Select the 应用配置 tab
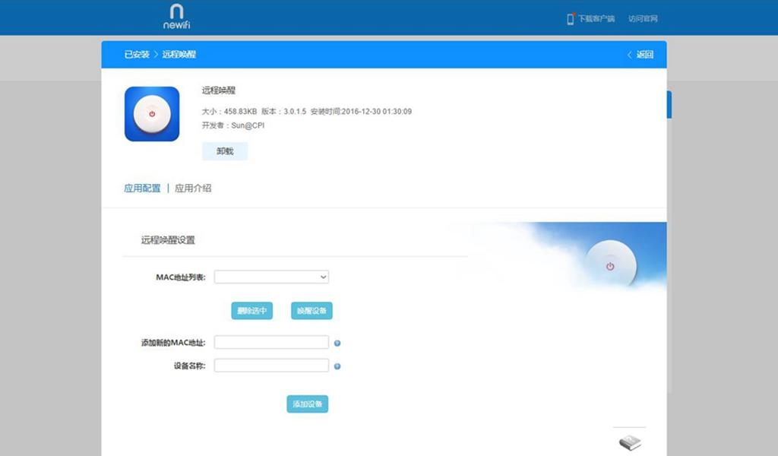The width and height of the screenshot is (778, 456). click(x=141, y=188)
